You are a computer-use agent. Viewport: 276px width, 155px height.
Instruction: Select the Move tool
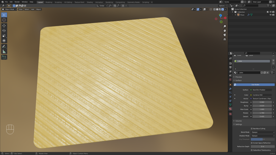point(4,26)
